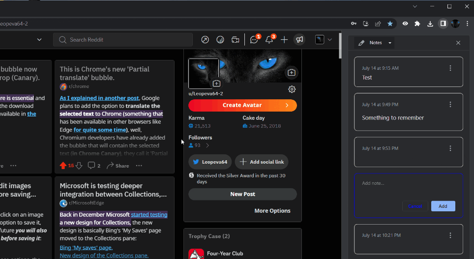The image size is (474, 259).
Task: Upvote the Partial translate post
Action: pyautogui.click(x=63, y=166)
